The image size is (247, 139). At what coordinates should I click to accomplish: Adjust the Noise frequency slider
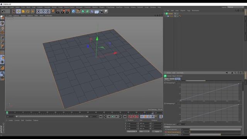point(215,135)
